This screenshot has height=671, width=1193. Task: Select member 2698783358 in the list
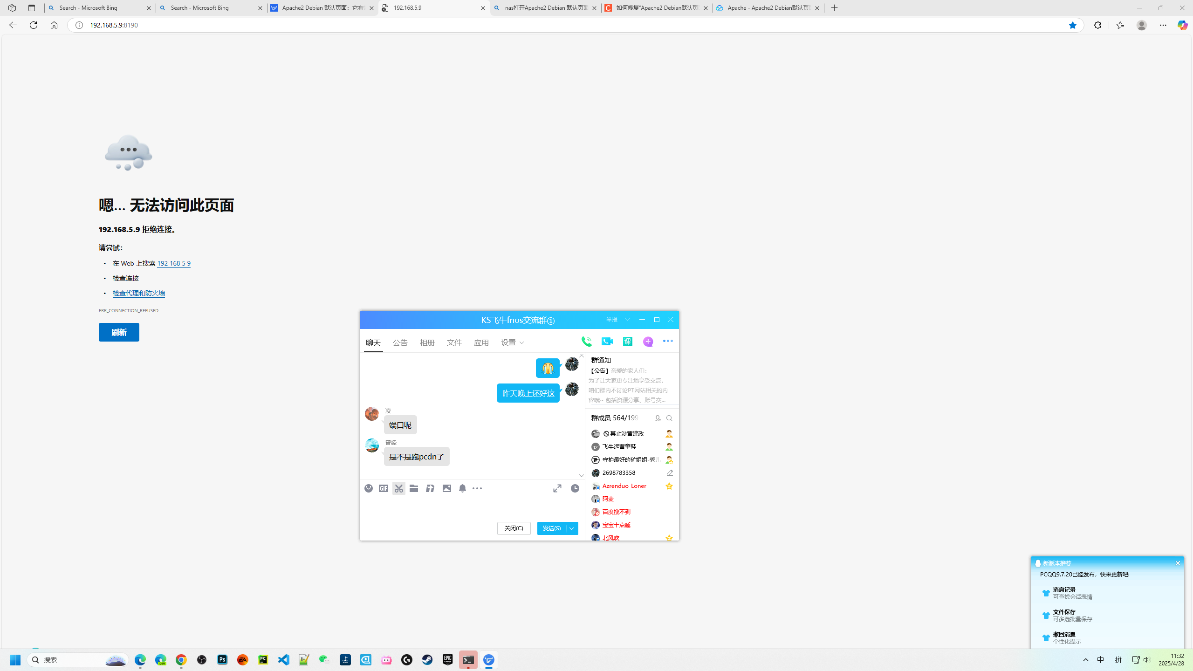coord(632,473)
